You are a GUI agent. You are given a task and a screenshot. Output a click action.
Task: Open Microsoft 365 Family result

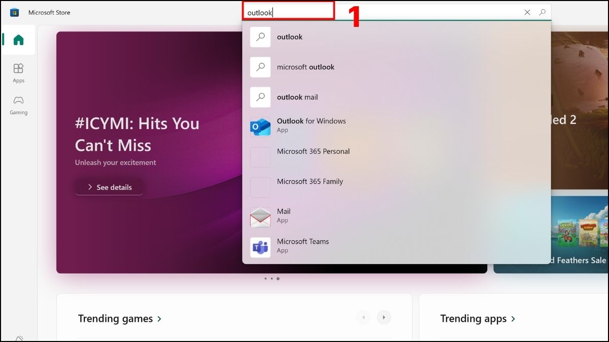396,187
